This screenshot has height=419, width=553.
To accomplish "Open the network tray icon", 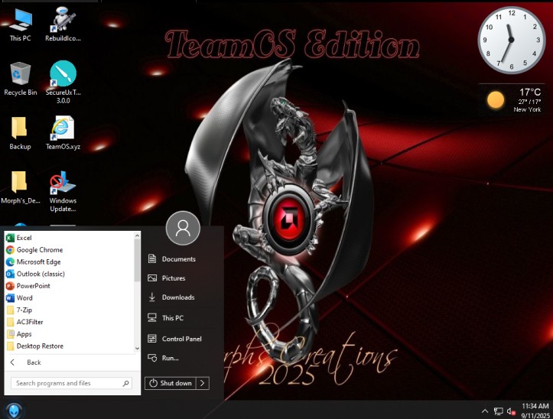I will point(499,411).
